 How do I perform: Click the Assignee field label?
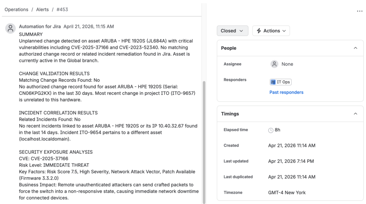pyautogui.click(x=232, y=64)
